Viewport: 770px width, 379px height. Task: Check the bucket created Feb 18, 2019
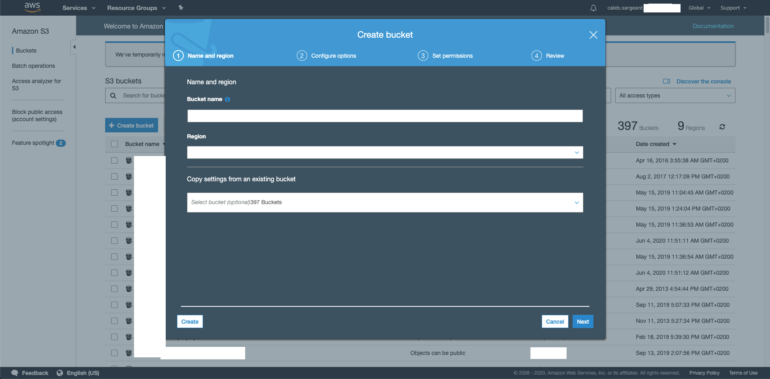(114, 337)
